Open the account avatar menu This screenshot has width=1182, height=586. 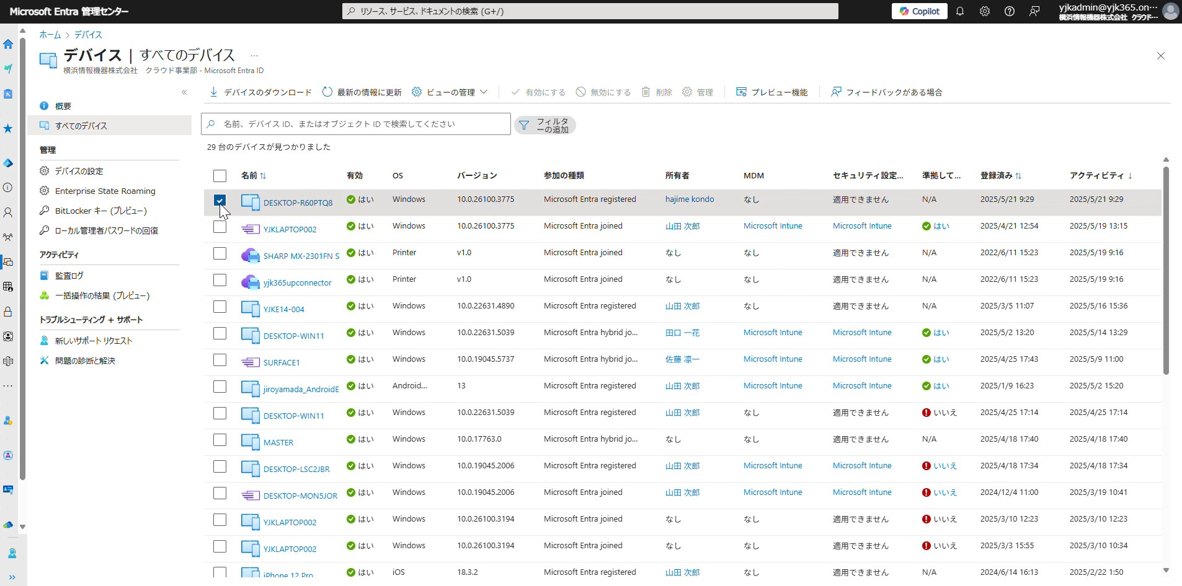click(x=1170, y=11)
